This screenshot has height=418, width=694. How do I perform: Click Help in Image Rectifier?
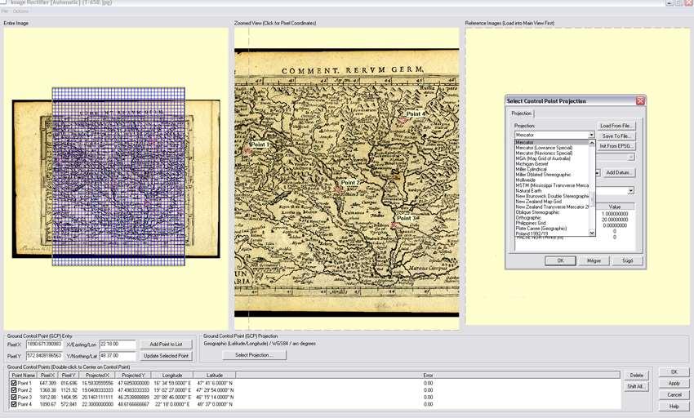[674, 406]
